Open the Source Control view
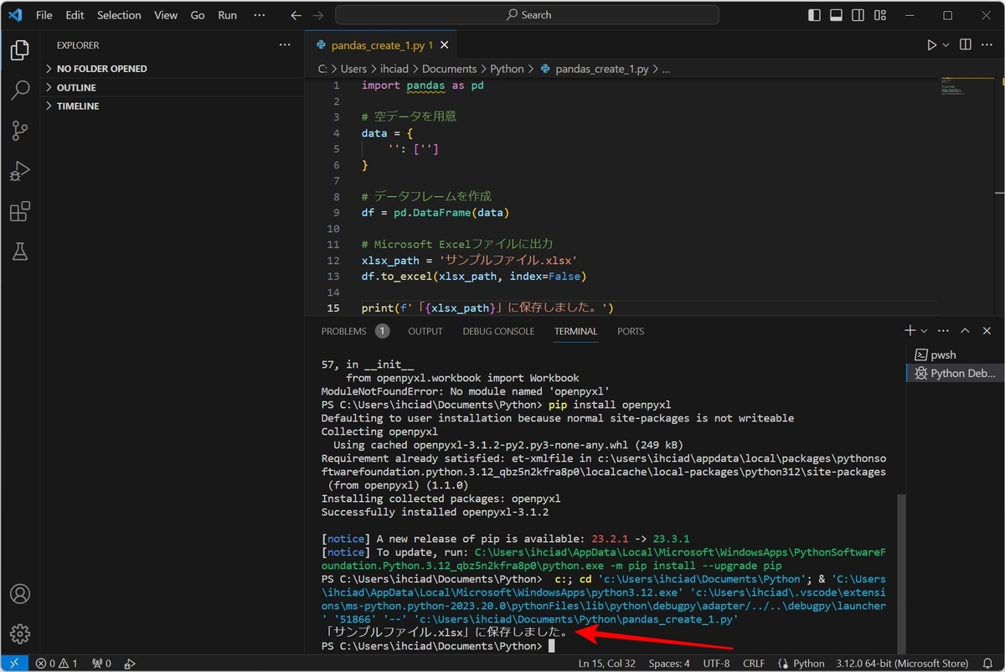This screenshot has width=1005, height=672. [x=20, y=131]
